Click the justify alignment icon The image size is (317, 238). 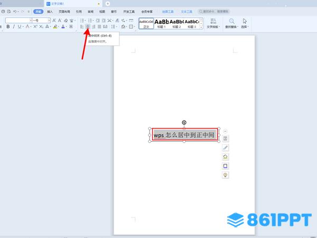99,26
